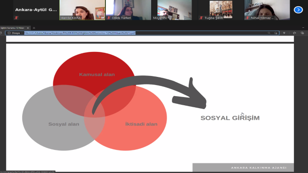
Task: Click muted mic icon beside Tuğba Şavlı
Action: [x=201, y=18]
